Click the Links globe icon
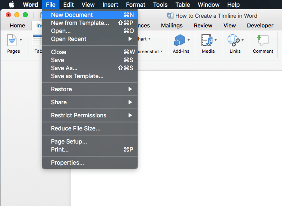The image size is (282, 206). pyautogui.click(x=234, y=40)
